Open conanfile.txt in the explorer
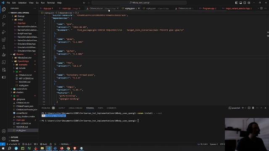Screen dimensions: 269x151 (x=22, y=113)
